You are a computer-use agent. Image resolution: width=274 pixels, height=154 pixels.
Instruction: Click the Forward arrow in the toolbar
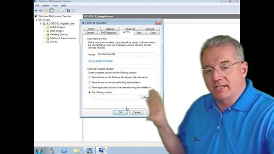pyautogui.click(x=41, y=11)
